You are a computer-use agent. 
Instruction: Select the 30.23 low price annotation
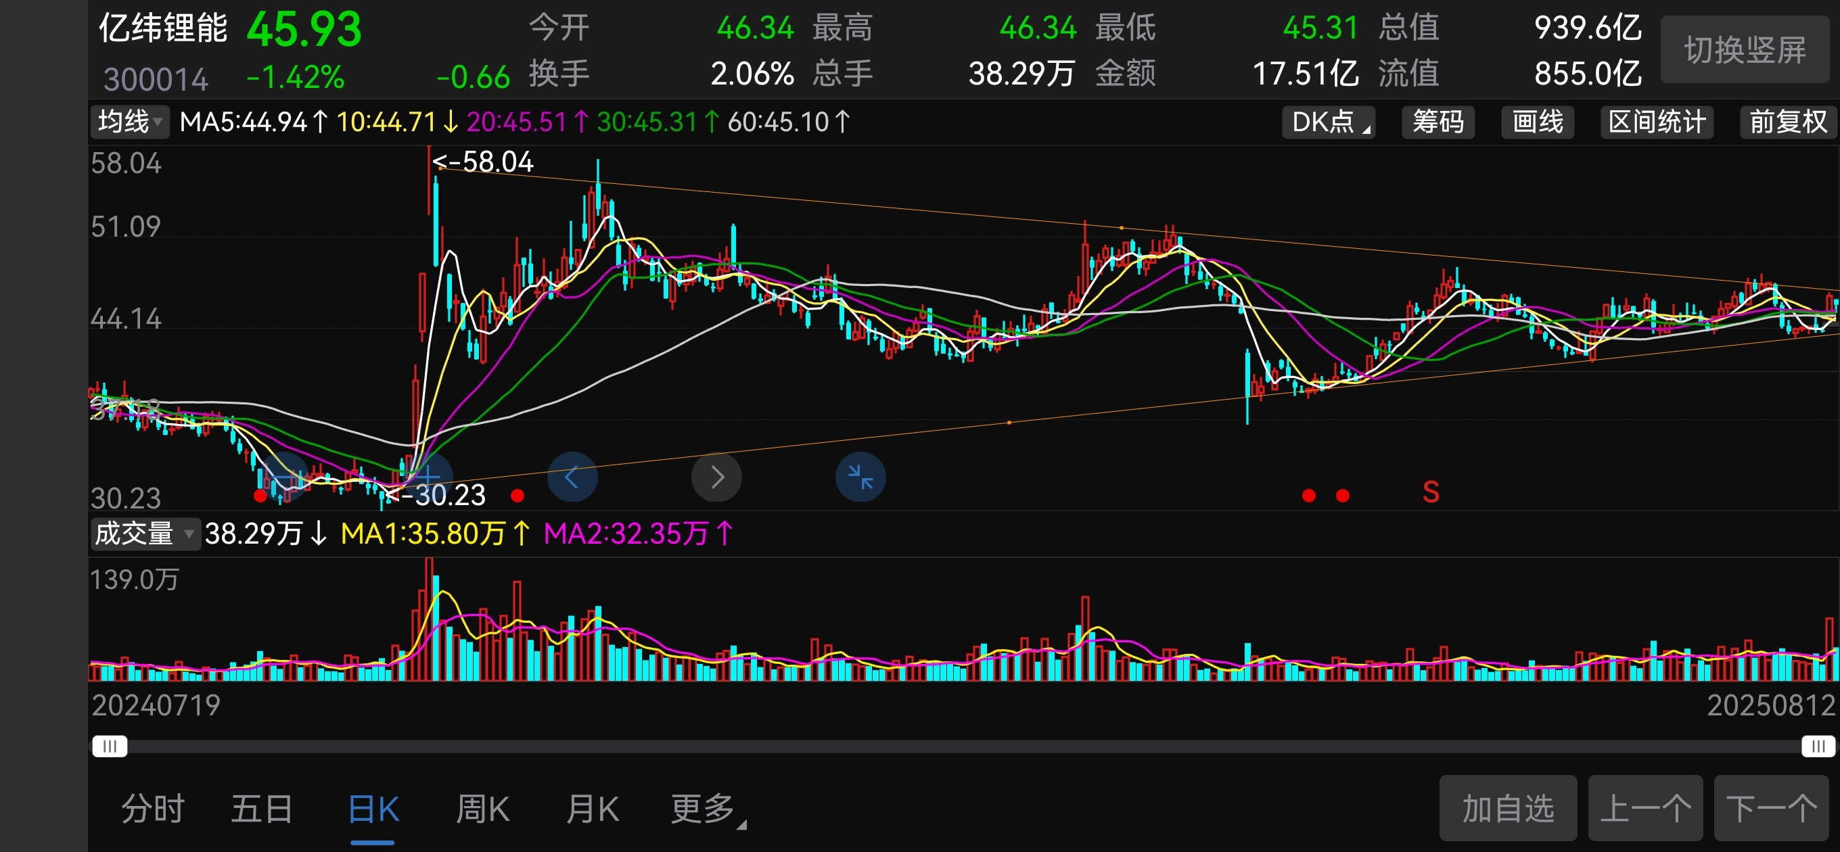(x=436, y=495)
